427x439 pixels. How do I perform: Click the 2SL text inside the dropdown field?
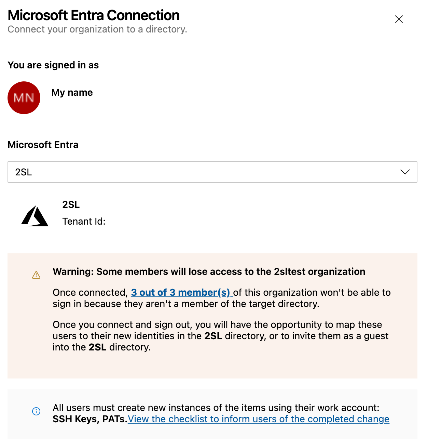pyautogui.click(x=24, y=172)
